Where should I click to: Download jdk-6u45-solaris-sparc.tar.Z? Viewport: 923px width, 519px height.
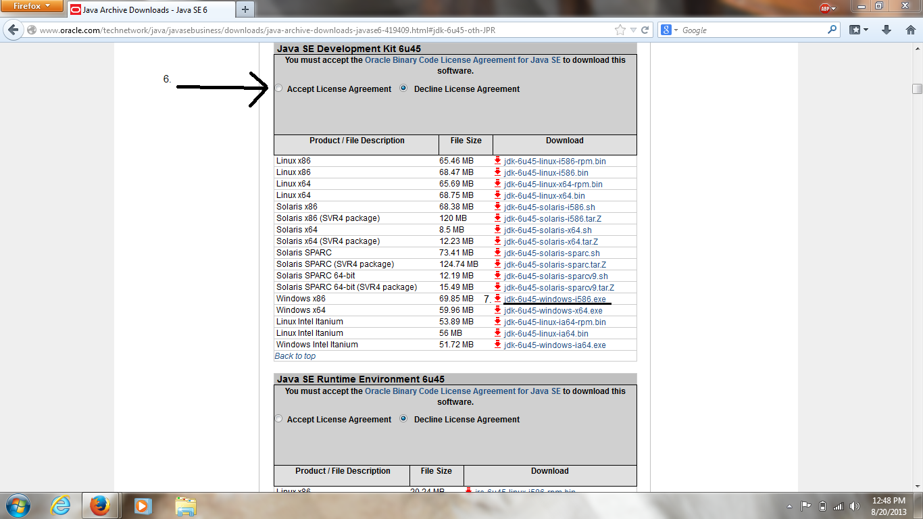555,265
